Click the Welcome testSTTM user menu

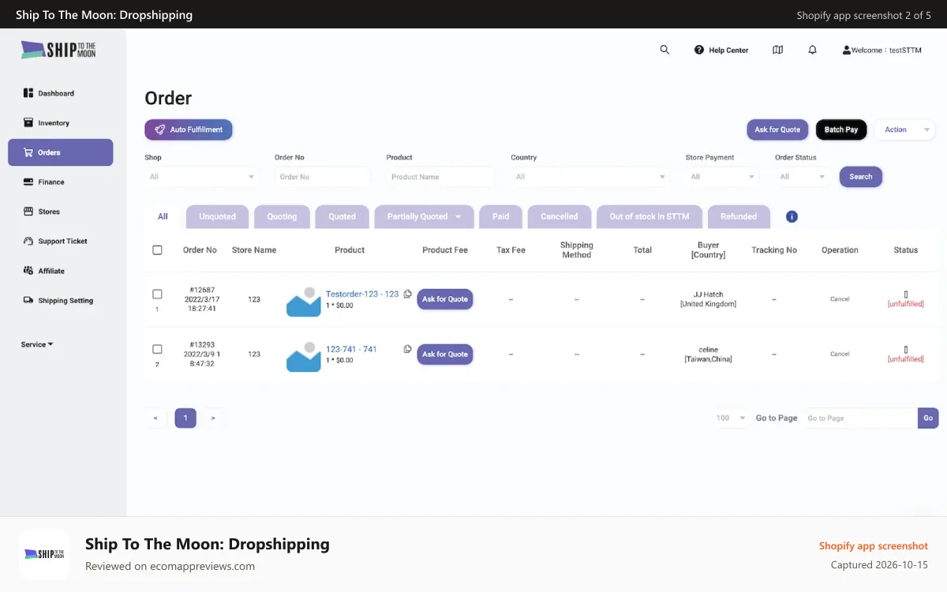click(x=881, y=50)
